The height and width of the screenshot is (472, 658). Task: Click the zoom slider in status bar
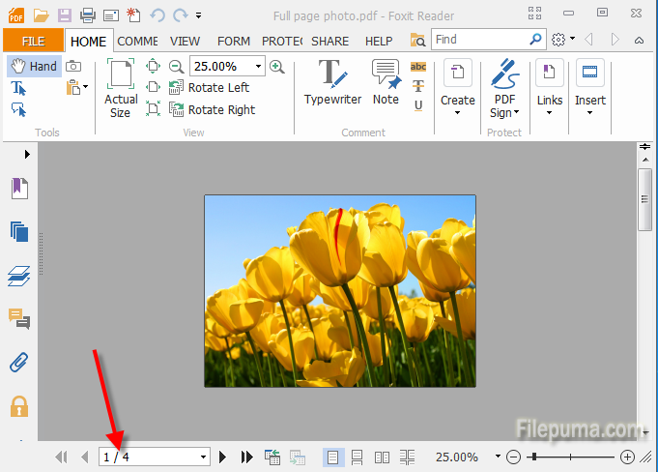point(570,457)
